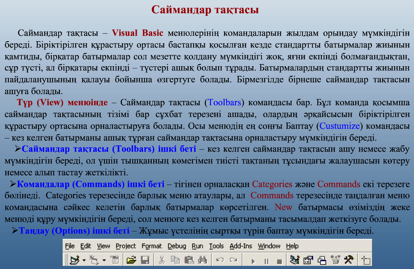Image resolution: width=414 pixels, height=269 pixels.
Task: Click the End stop icon
Action: pyautogui.click(x=279, y=261)
